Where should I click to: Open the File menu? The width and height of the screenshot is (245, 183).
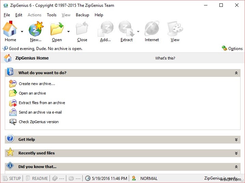7,15
